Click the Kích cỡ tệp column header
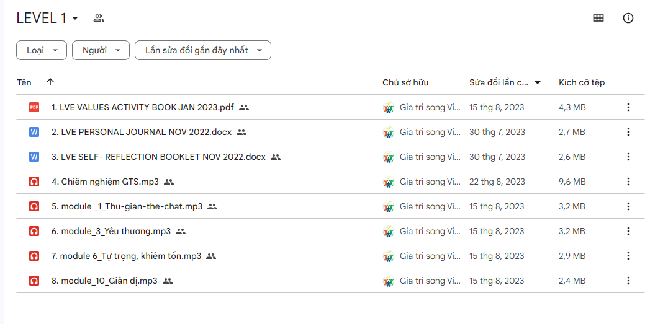 click(x=582, y=82)
